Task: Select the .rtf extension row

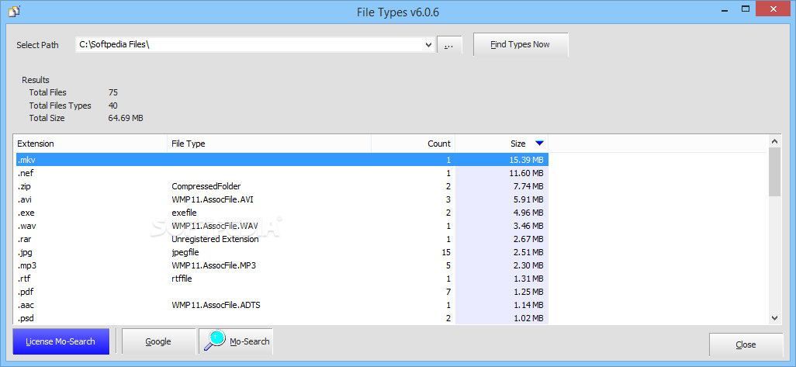Action: [282, 279]
